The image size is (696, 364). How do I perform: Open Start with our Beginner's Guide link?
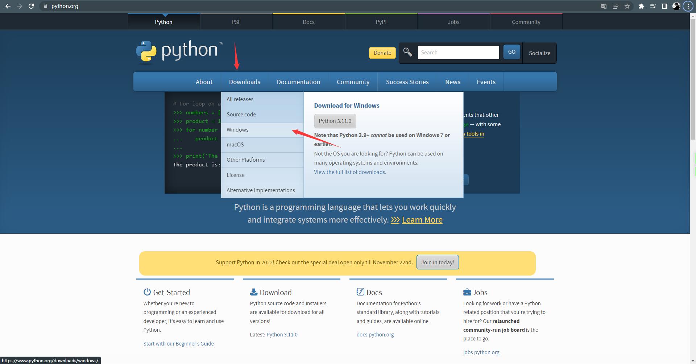[178, 344]
